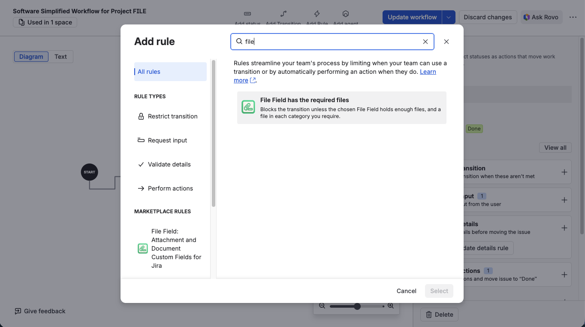Open Ask Rovo assistant
Image resolution: width=585 pixels, height=327 pixels.
tap(541, 17)
